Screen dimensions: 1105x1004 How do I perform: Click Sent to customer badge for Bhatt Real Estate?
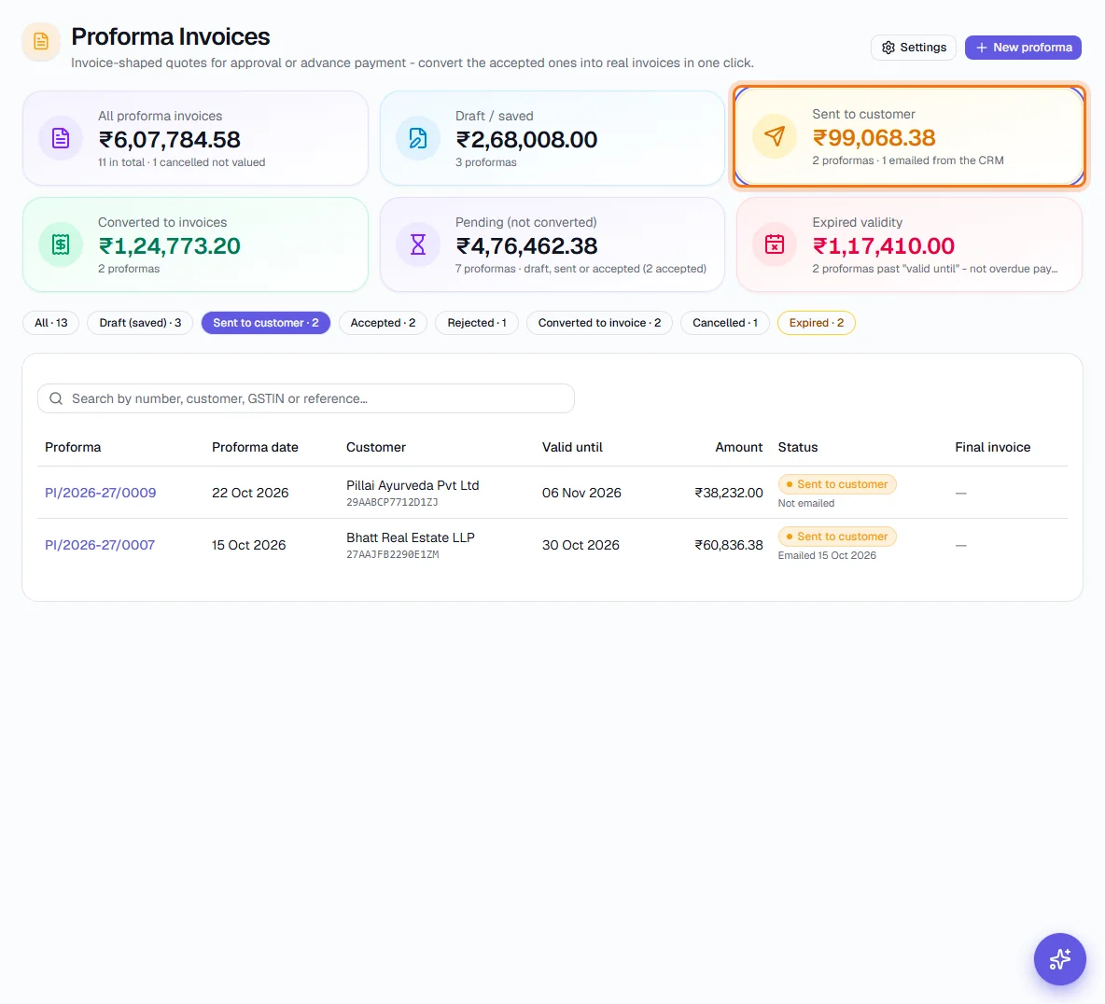click(837, 537)
